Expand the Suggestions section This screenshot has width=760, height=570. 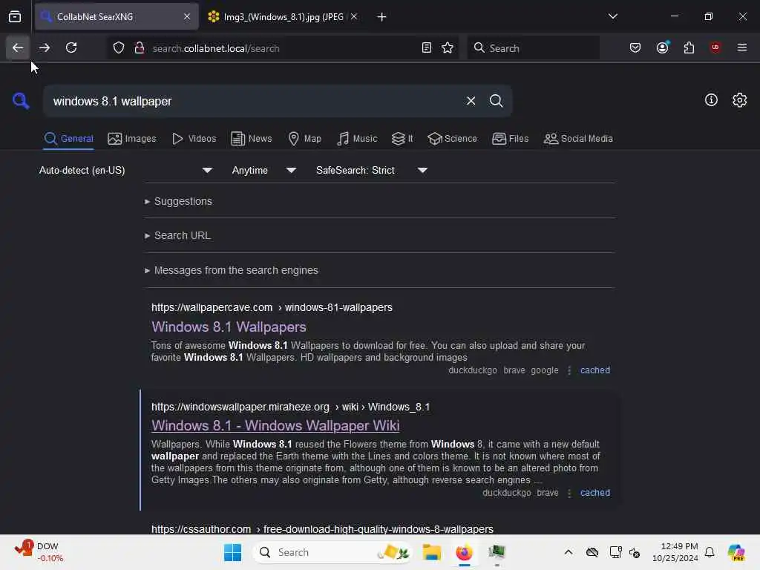[x=178, y=201]
